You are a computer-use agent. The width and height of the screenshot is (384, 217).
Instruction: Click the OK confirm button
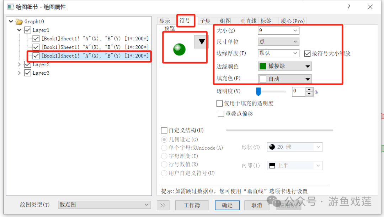click(227, 205)
